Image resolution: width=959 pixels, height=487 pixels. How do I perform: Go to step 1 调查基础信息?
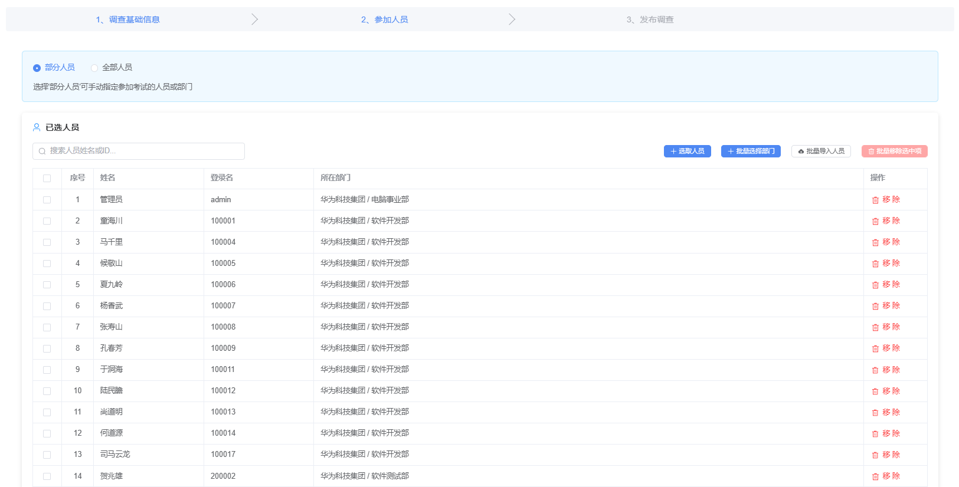pyautogui.click(x=127, y=19)
